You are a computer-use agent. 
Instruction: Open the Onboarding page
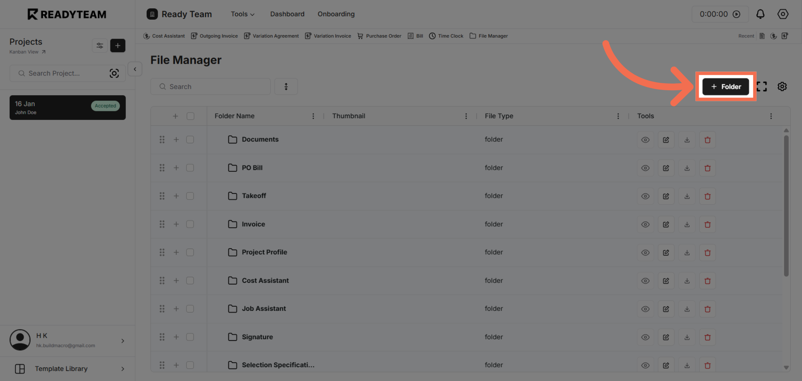pos(336,14)
